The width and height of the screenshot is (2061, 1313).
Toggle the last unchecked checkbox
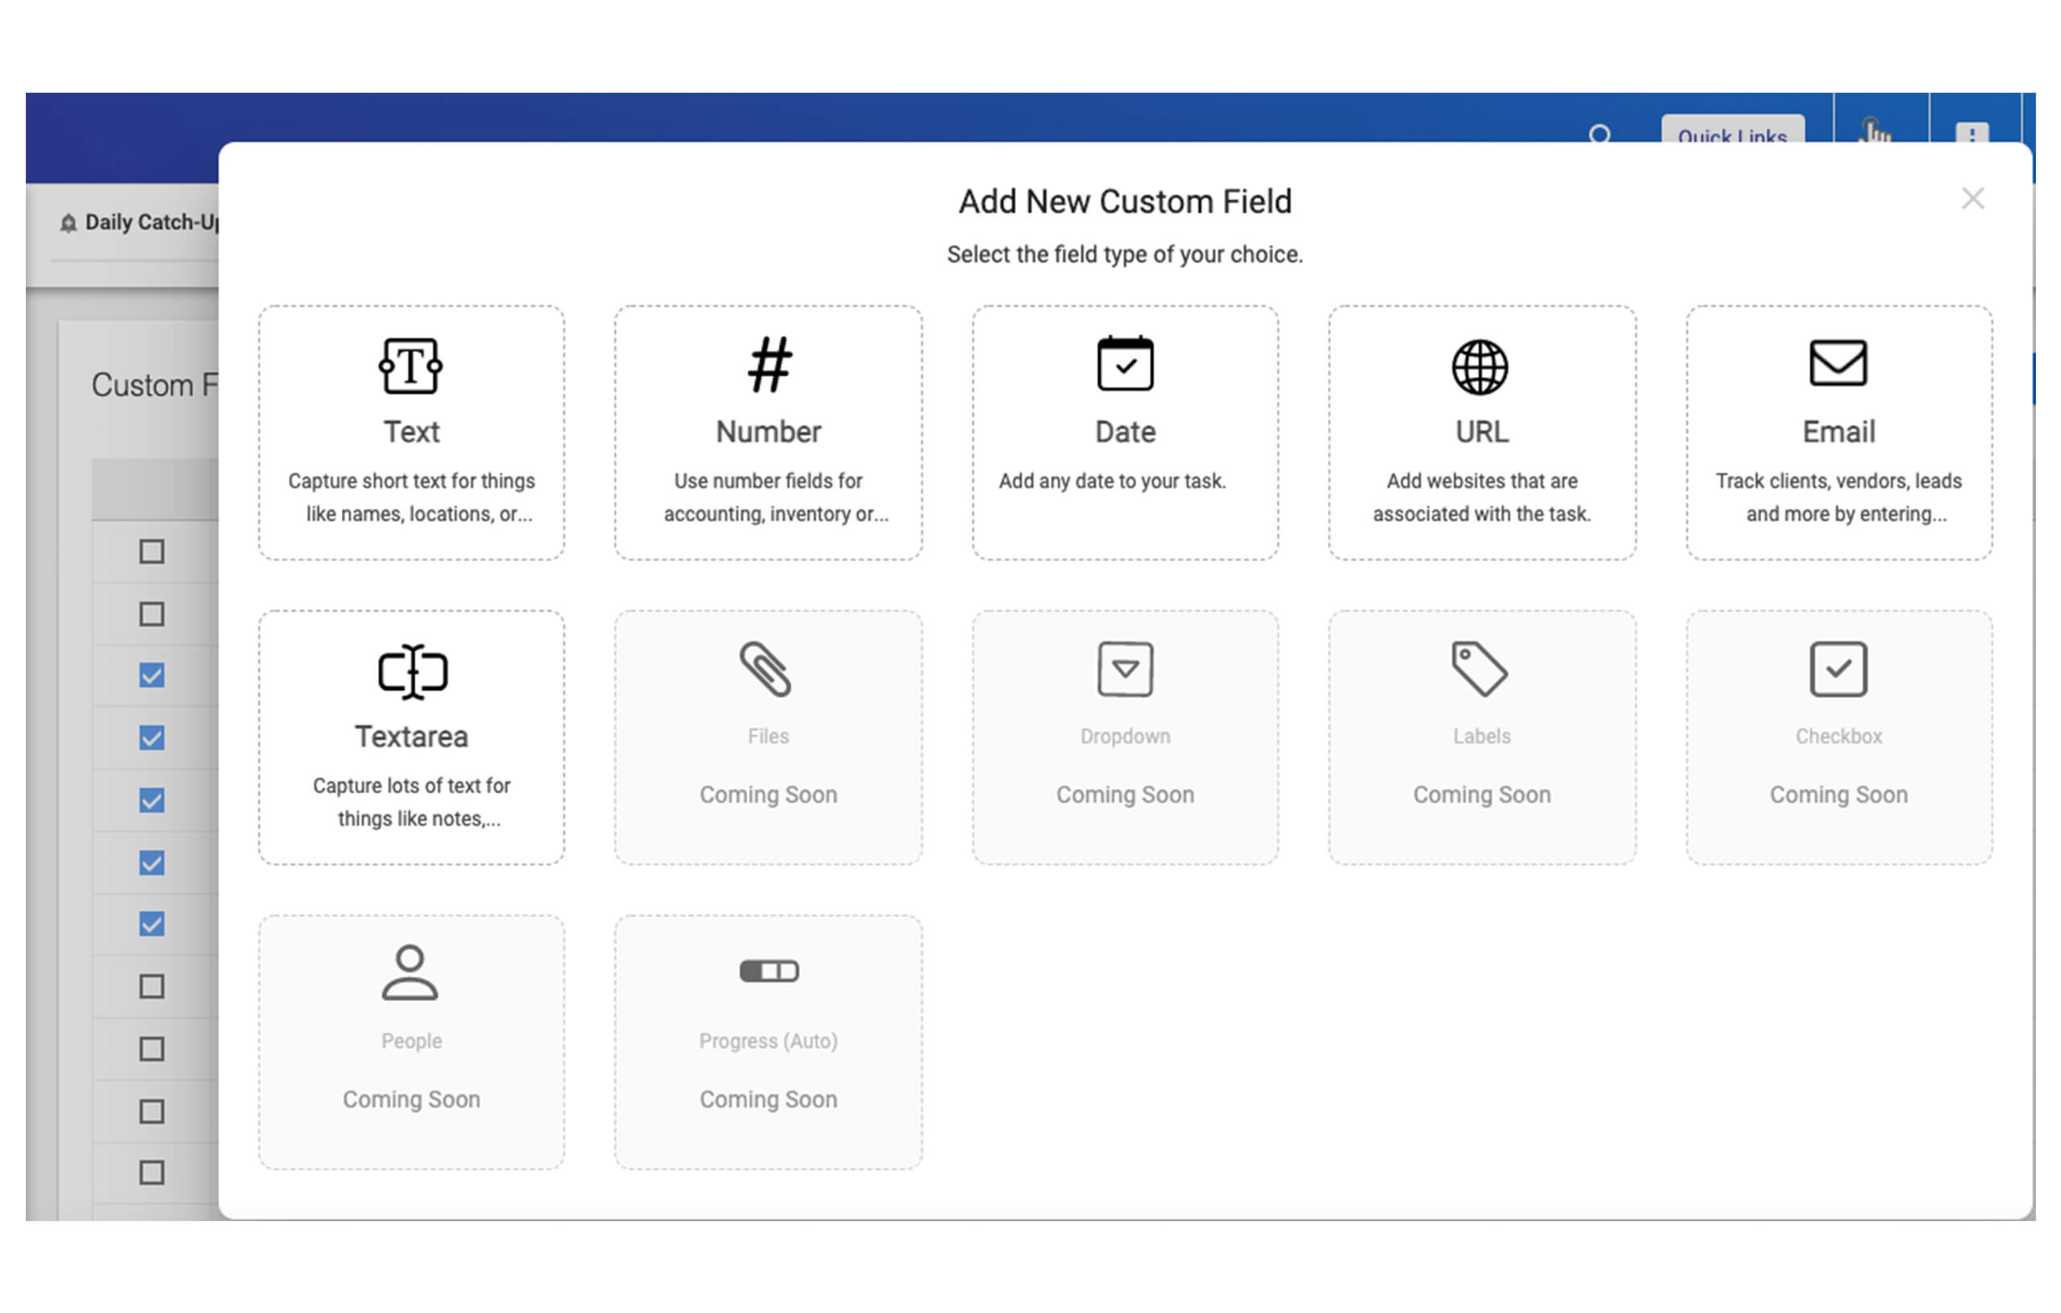pyautogui.click(x=152, y=1174)
